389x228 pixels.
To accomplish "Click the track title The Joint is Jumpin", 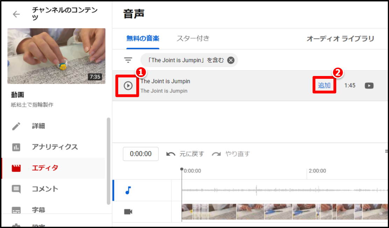I will coord(165,81).
